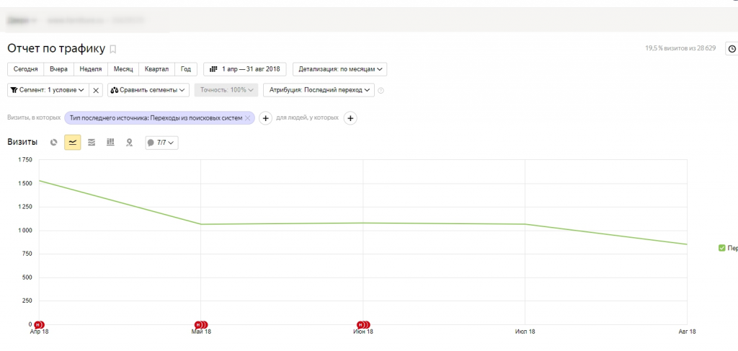
Task: Uncheck the green legend series checkbox
Action: pyautogui.click(x=721, y=248)
